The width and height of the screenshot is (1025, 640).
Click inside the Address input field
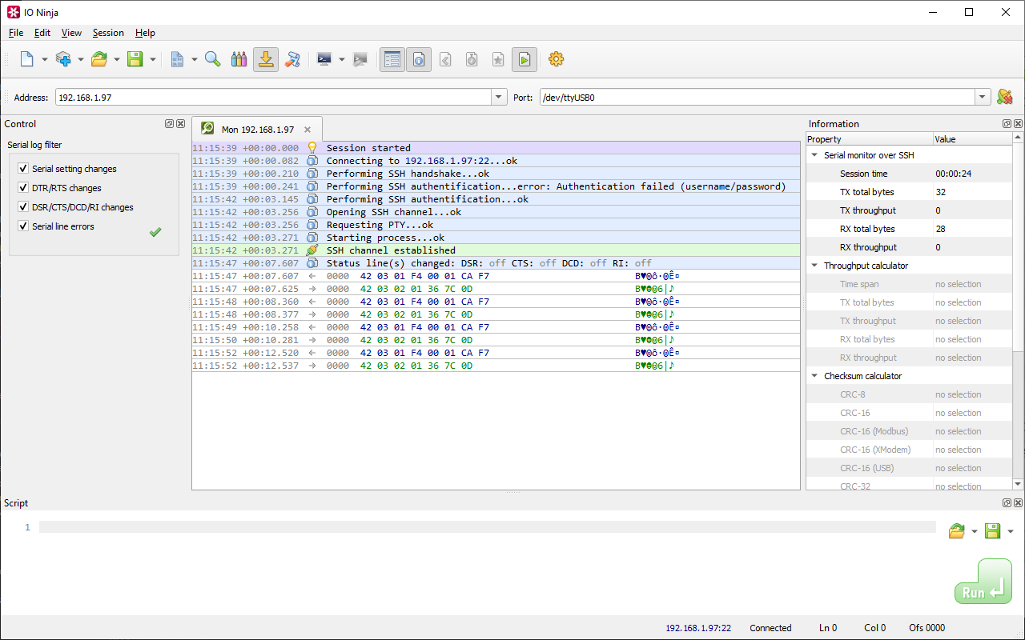coord(274,98)
